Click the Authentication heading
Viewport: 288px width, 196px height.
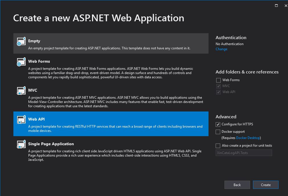coord(231,37)
